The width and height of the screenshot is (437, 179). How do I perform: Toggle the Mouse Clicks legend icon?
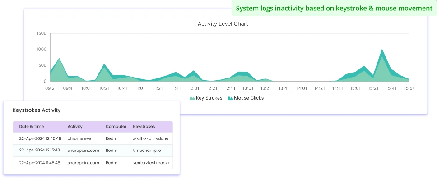coord(230,98)
